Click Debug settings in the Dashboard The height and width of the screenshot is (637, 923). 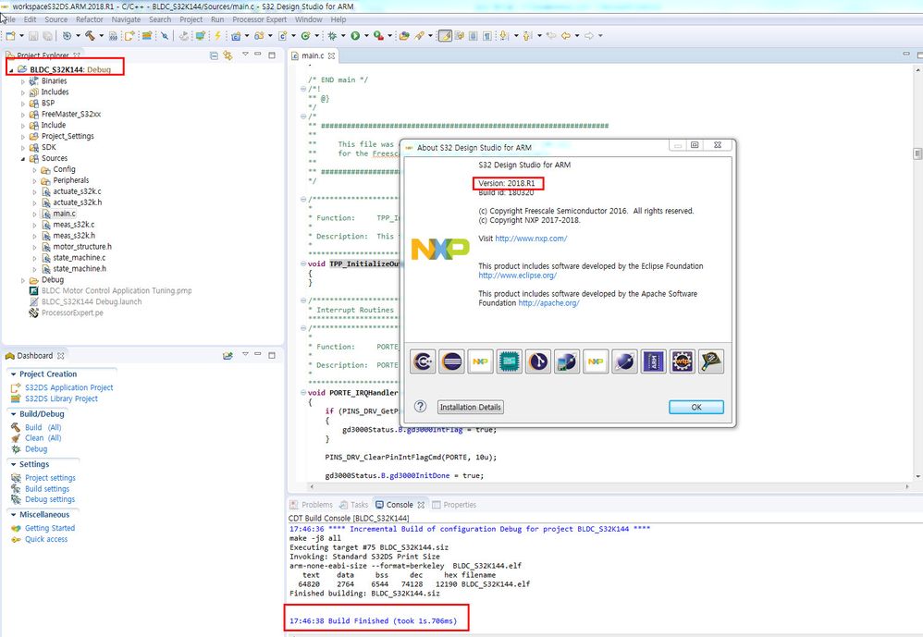point(50,499)
